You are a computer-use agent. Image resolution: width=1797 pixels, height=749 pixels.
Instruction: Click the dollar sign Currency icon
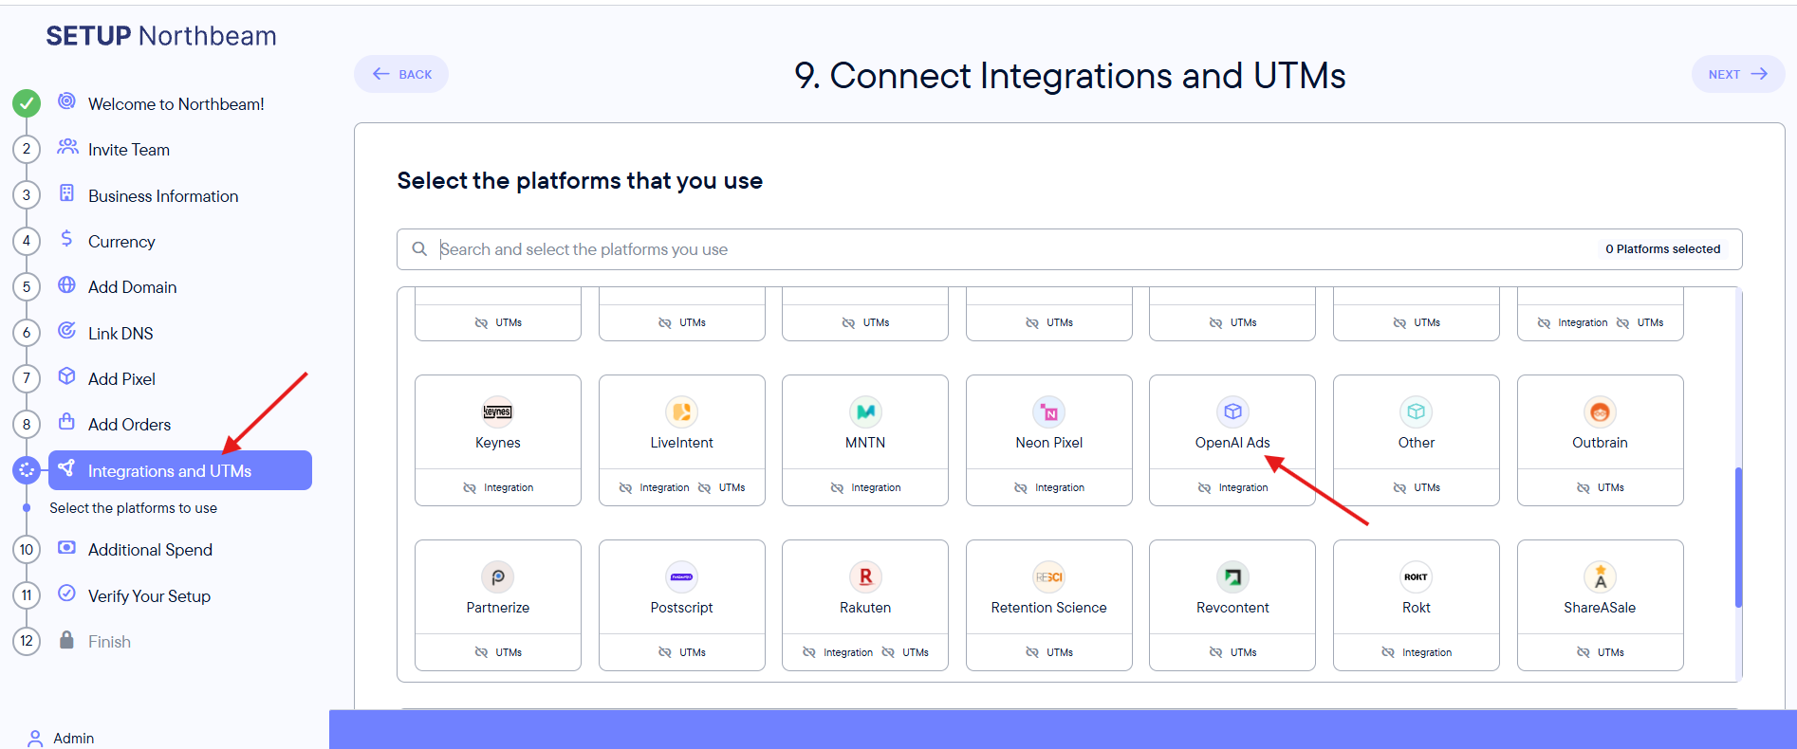click(66, 239)
